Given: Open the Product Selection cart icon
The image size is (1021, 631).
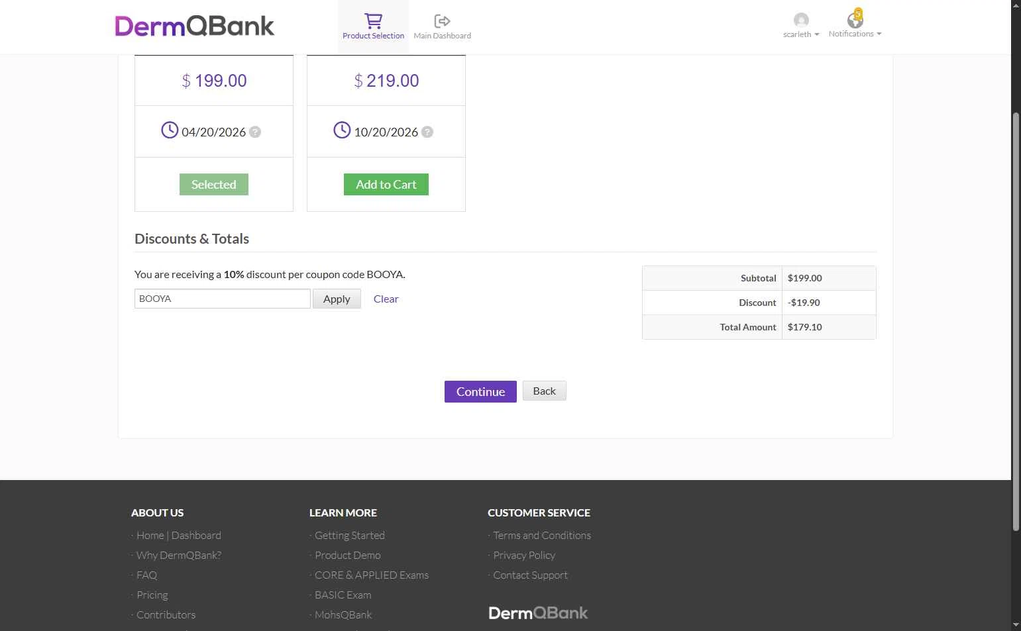Looking at the screenshot, I should (373, 21).
